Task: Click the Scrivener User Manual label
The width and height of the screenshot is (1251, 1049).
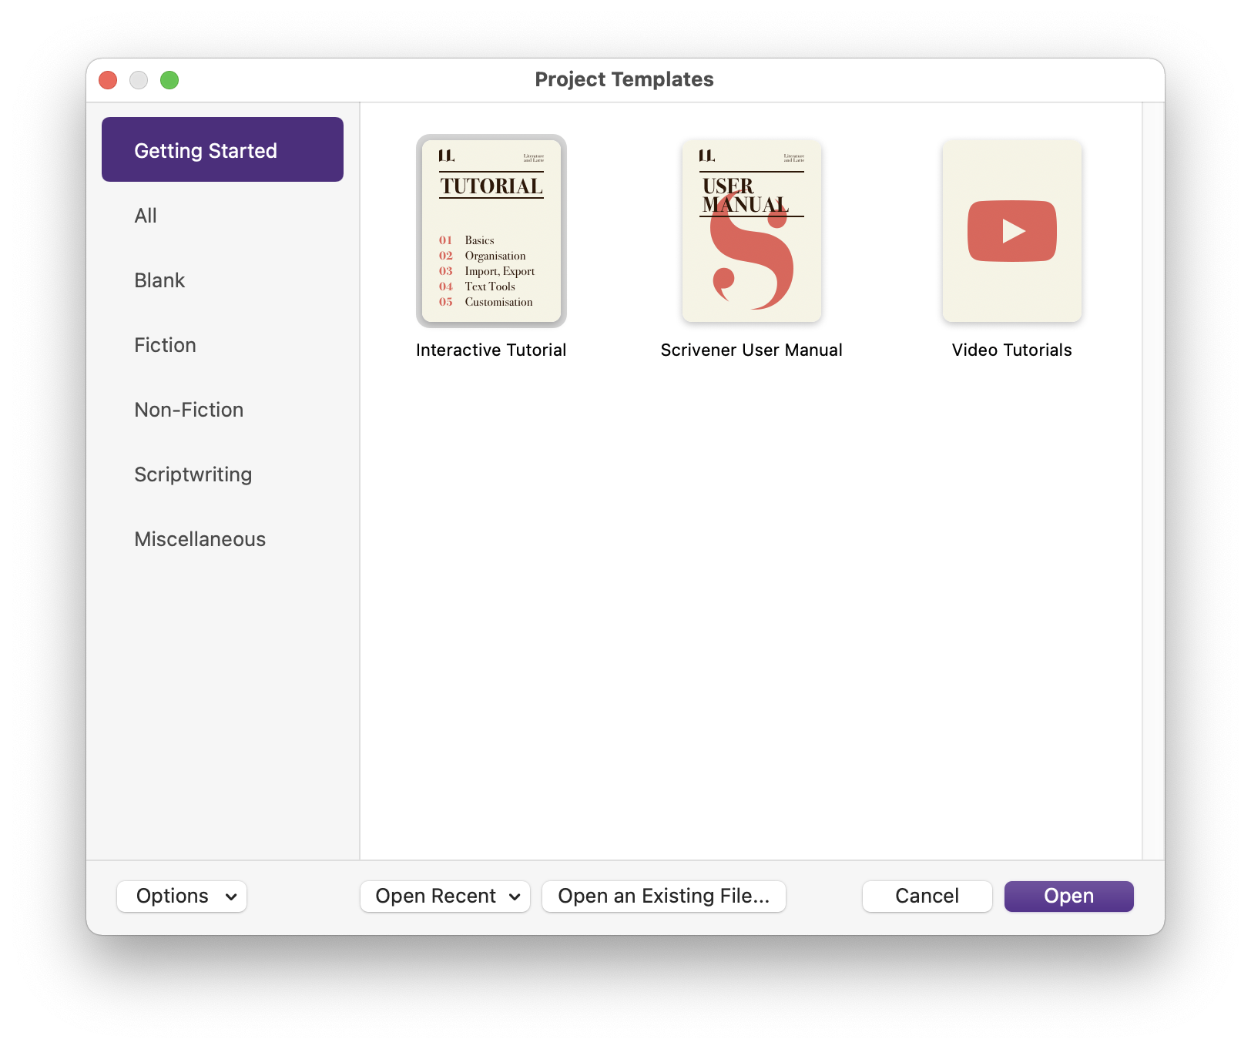Action: point(751,350)
